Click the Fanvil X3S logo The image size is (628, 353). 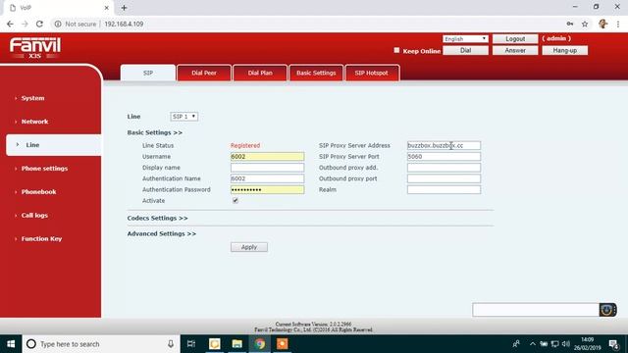(x=35, y=48)
